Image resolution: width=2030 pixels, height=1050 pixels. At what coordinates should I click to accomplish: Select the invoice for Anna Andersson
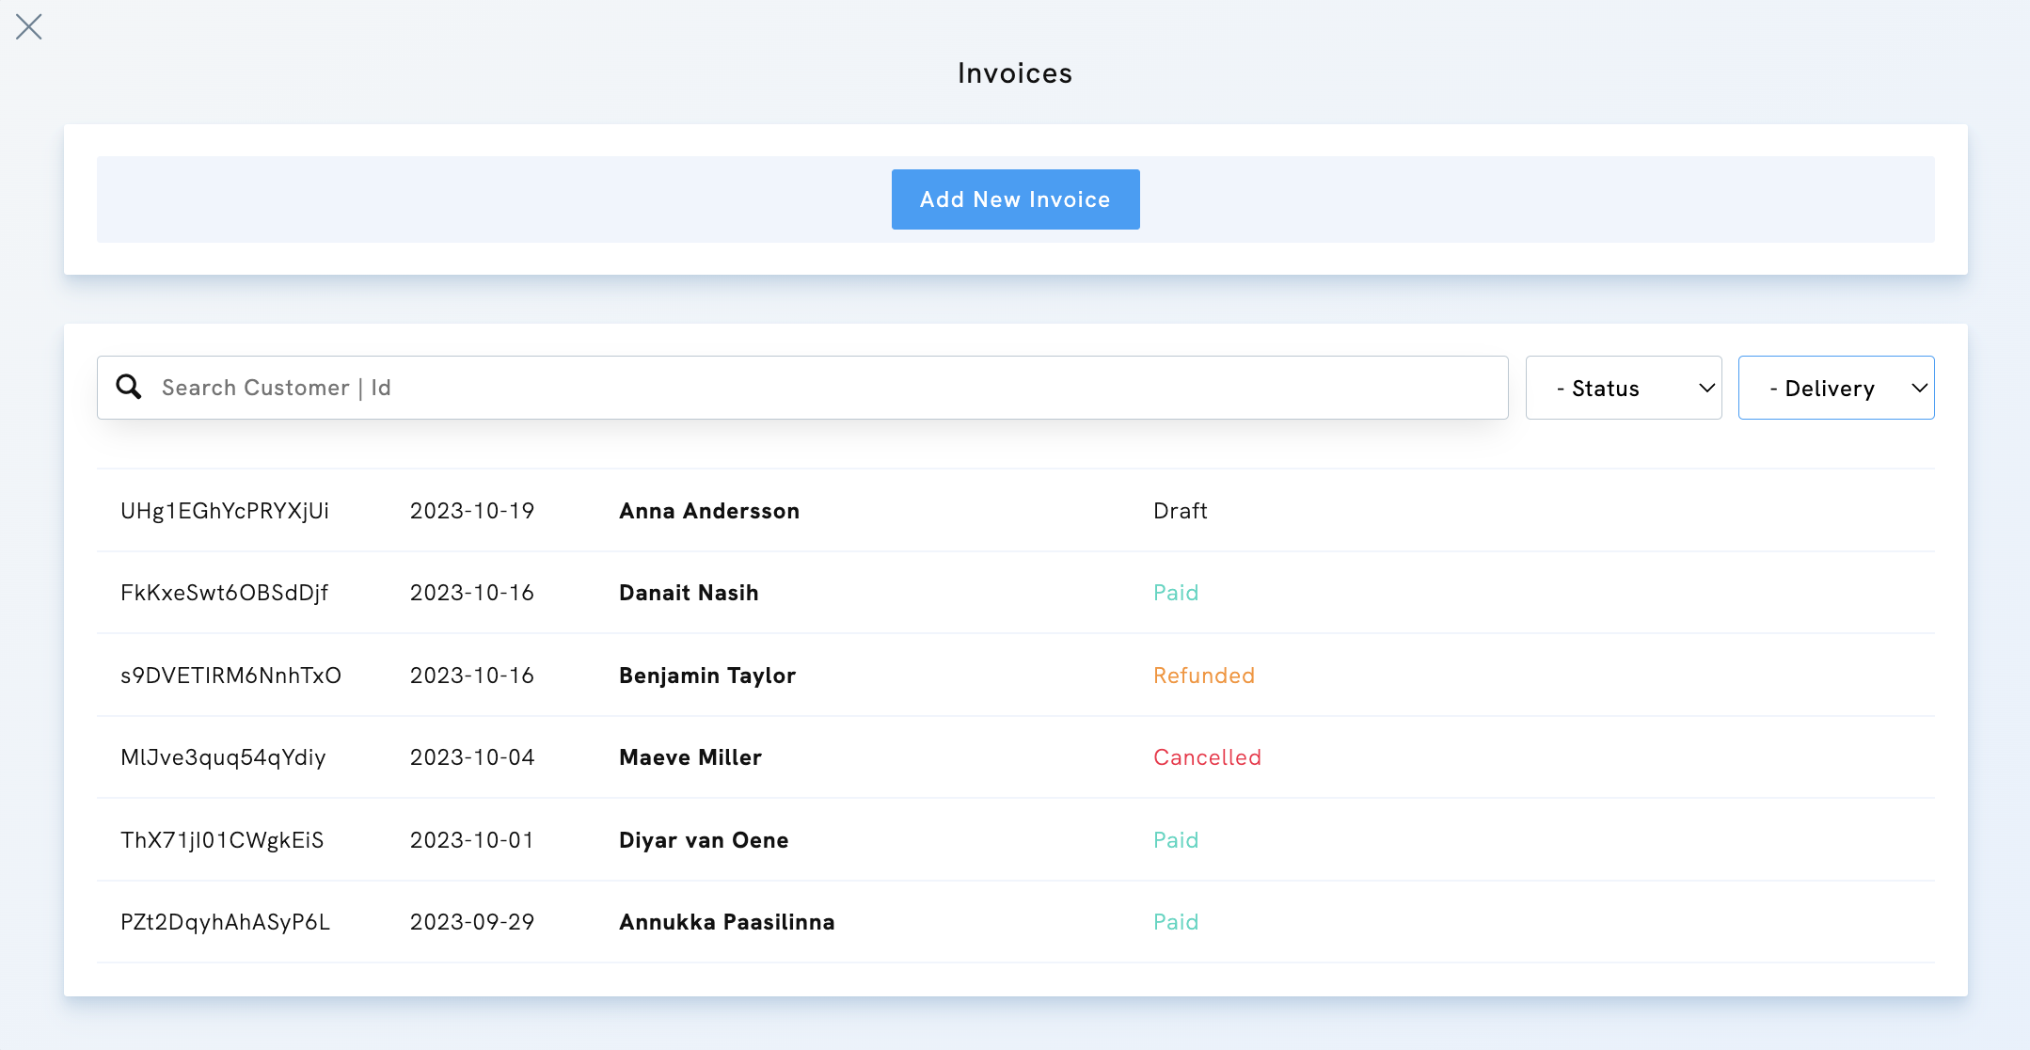[x=708, y=511]
